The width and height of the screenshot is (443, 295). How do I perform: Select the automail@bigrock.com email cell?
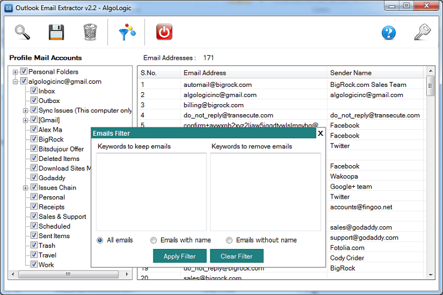click(x=217, y=85)
